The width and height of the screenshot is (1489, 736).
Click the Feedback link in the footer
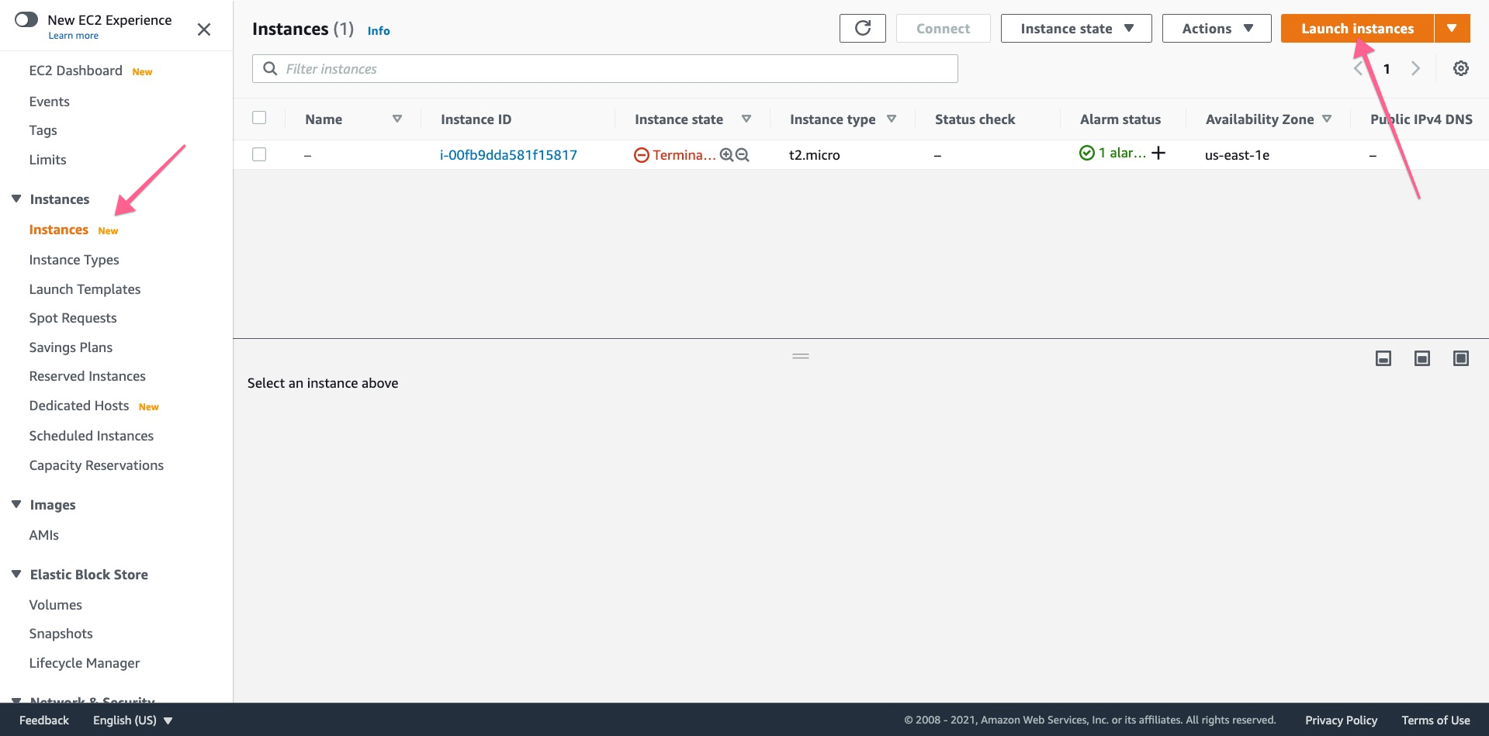44,720
